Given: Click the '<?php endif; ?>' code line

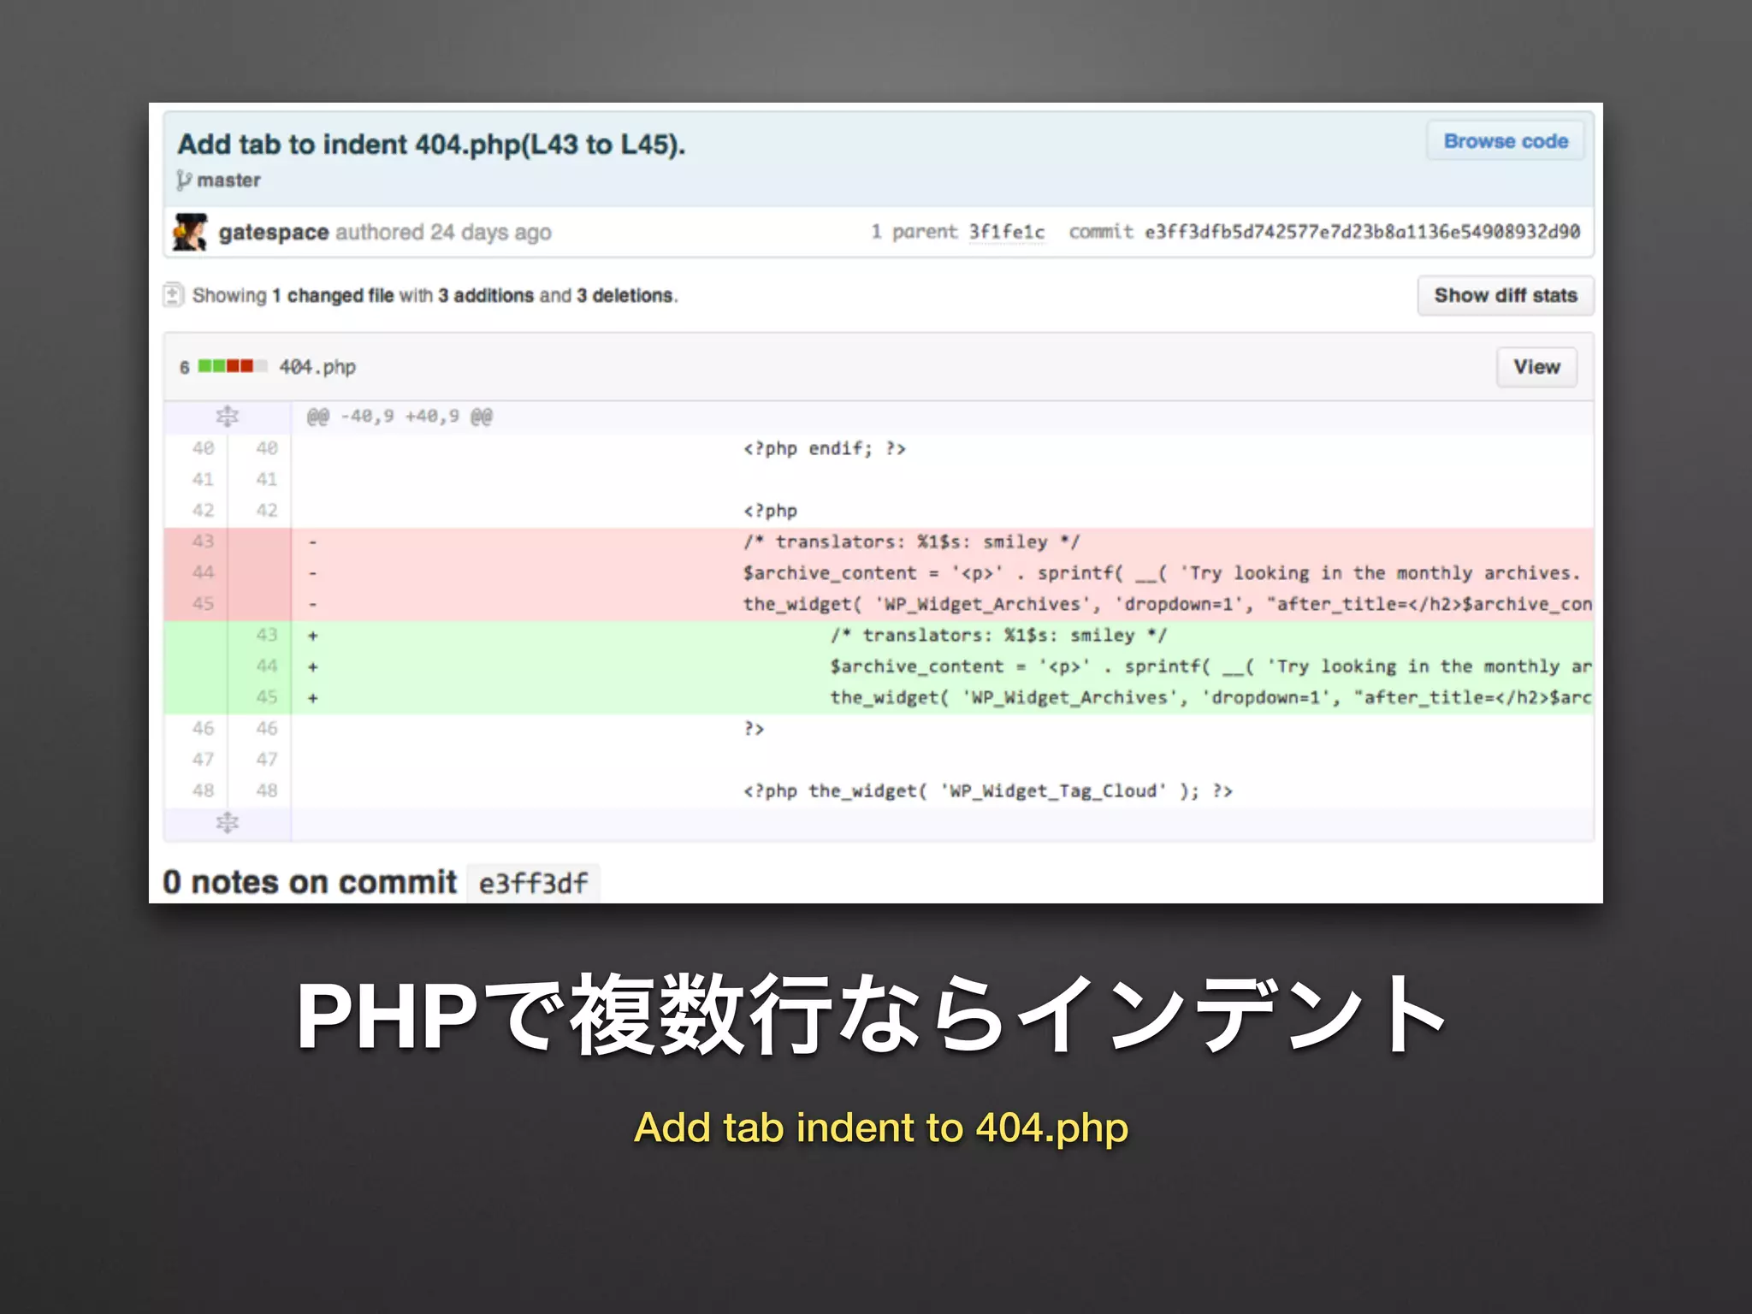Looking at the screenshot, I should (824, 448).
